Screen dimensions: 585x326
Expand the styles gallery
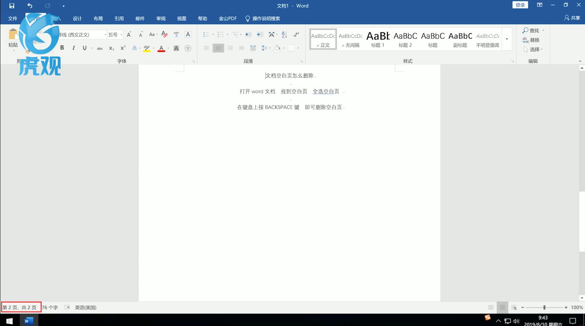point(507,39)
